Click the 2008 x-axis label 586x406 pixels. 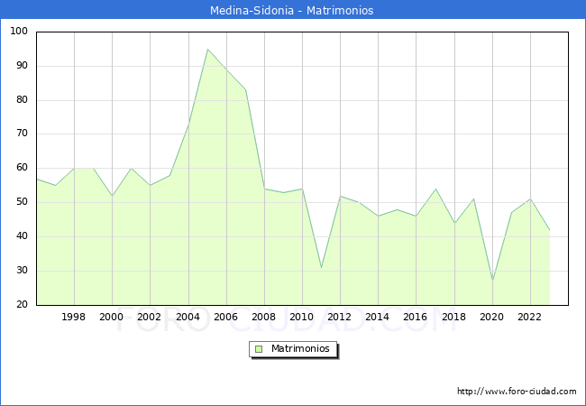pyautogui.click(x=264, y=318)
